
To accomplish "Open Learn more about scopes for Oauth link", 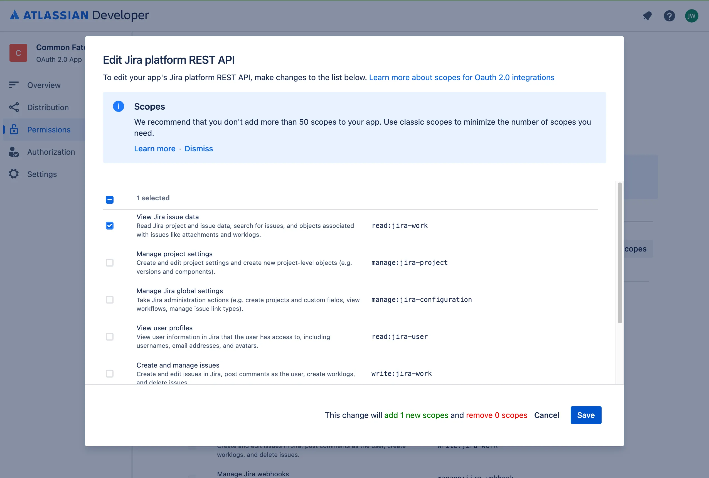I will click(462, 77).
